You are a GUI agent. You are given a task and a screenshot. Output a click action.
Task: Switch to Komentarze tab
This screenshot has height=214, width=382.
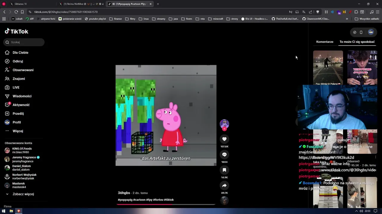(x=325, y=42)
